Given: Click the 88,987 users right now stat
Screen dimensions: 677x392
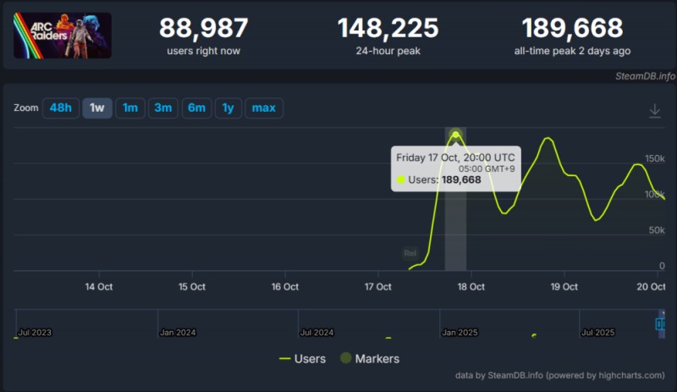Looking at the screenshot, I should click(x=204, y=35).
